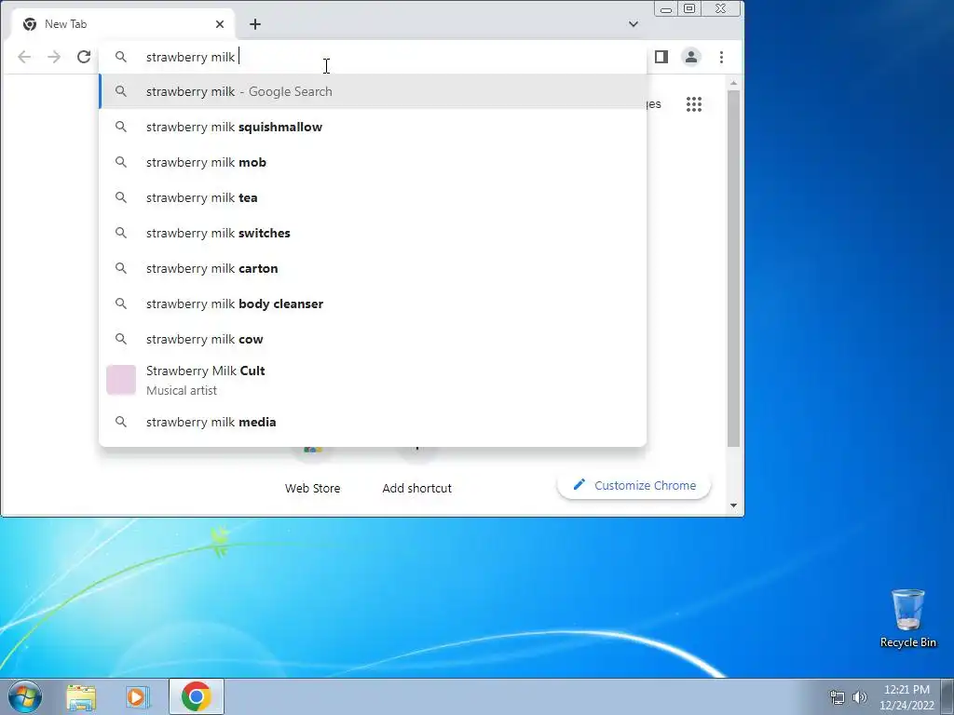Expand the tab search chevron
This screenshot has height=715, width=954.
pos(634,24)
